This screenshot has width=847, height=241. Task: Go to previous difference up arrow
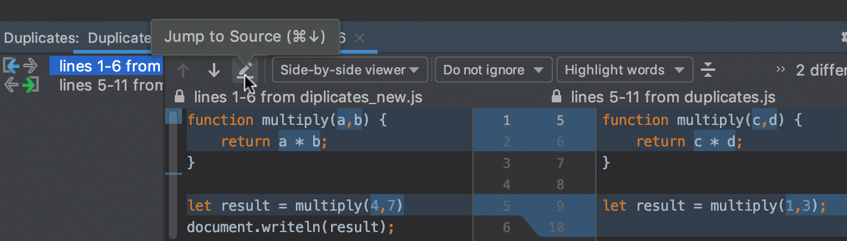tap(183, 70)
